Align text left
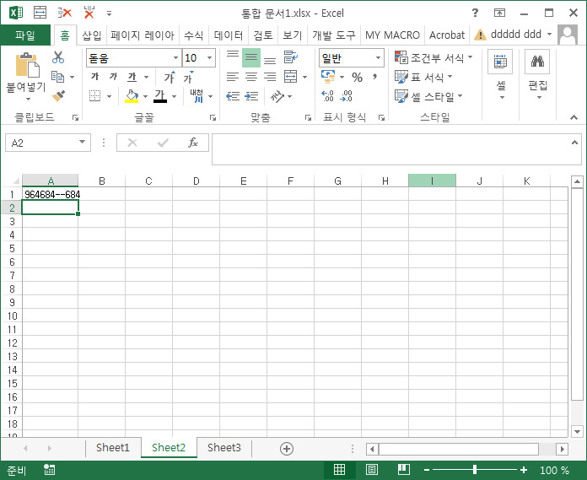Screen dimensions: 587x480 coord(233,77)
